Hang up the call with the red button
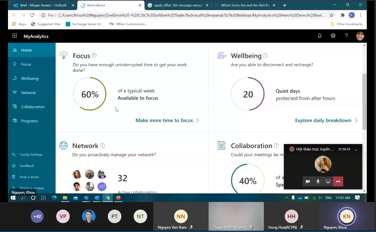Viewport: 376px width, 232px height. click(x=338, y=181)
